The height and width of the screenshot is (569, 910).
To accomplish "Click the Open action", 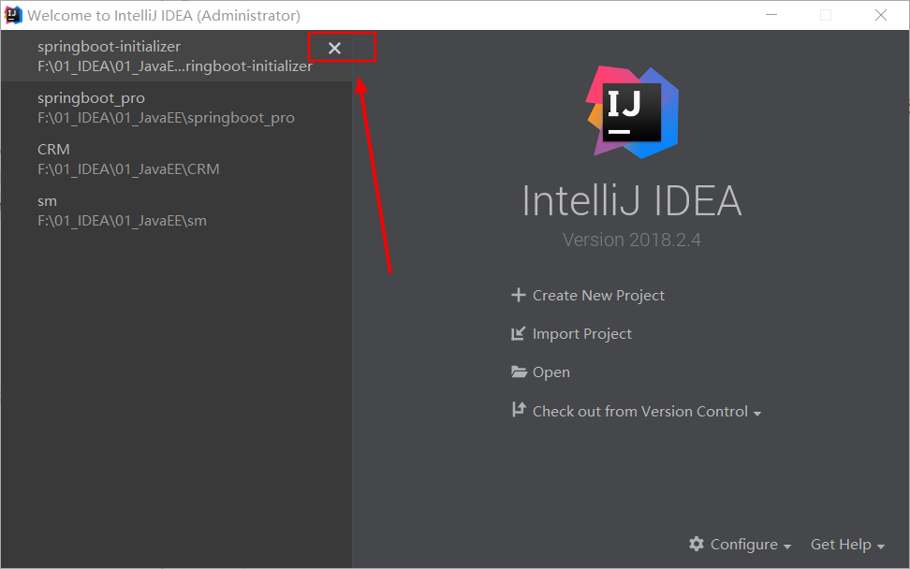I will (x=550, y=372).
